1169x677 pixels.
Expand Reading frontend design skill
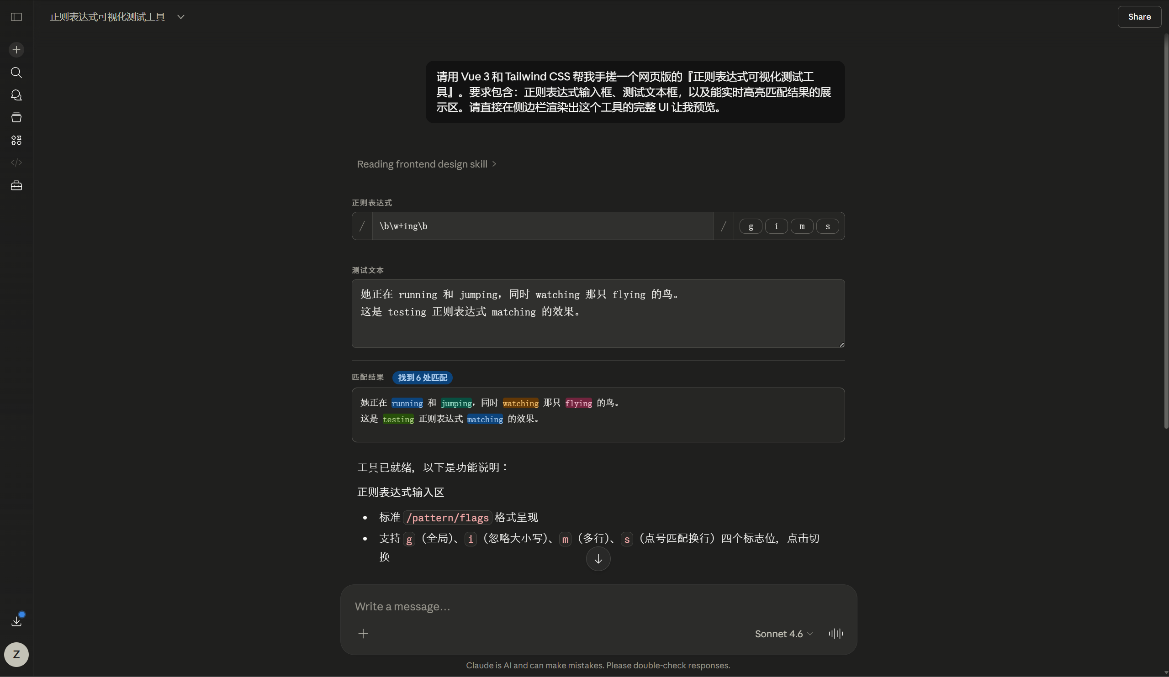(426, 164)
